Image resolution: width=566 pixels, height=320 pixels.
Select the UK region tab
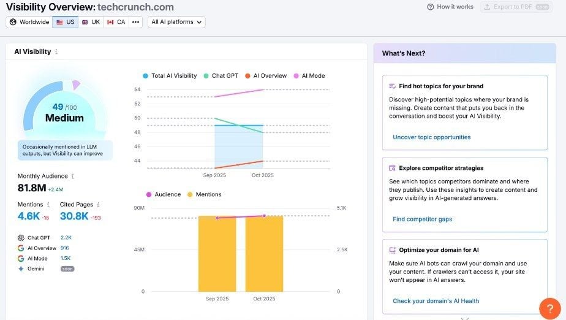pyautogui.click(x=91, y=22)
